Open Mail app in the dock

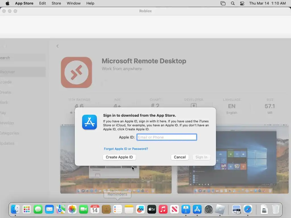pos(49,209)
